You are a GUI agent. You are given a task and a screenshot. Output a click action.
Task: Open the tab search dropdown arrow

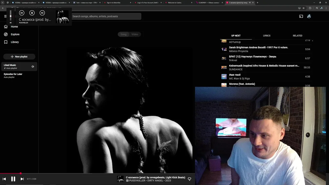(x=2, y=3)
